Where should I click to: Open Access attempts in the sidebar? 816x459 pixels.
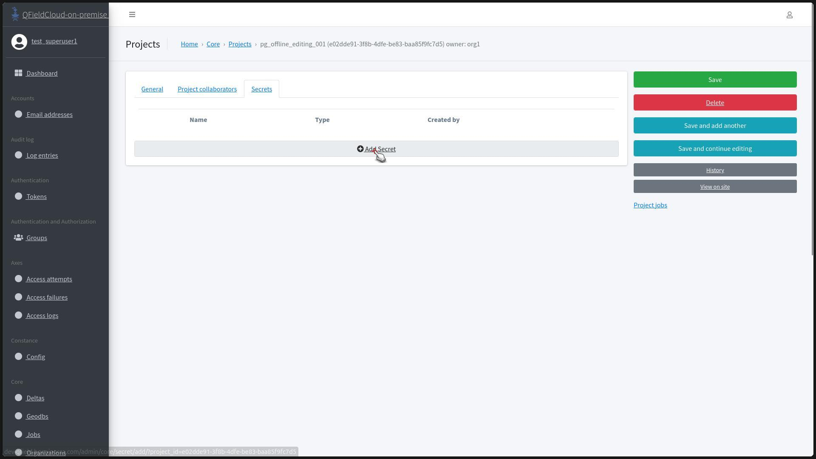tap(49, 279)
